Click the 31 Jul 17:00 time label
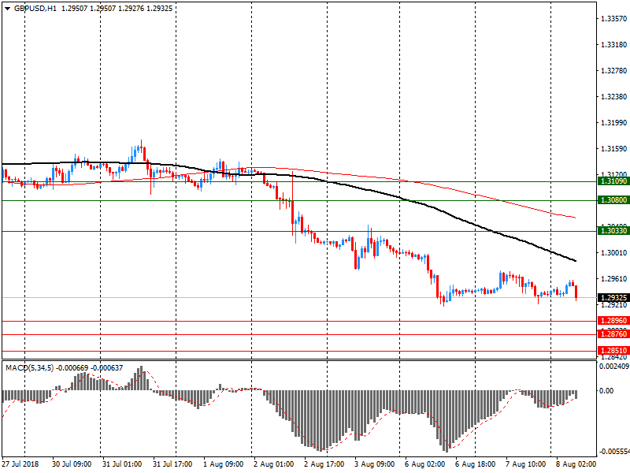Viewport: 630px width, 473px height. 172,464
